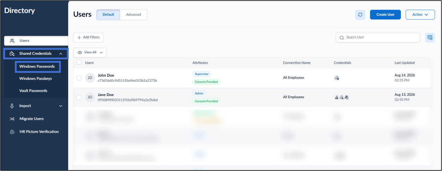Screen dimensions: 442x171
Task: Tick the checkbox for Jane Doe
Action: [x=79, y=97]
